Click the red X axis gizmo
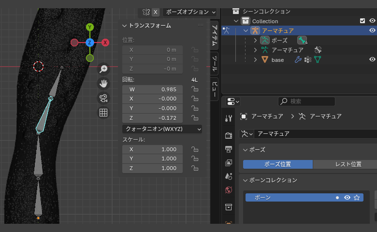 pyautogui.click(x=105, y=43)
